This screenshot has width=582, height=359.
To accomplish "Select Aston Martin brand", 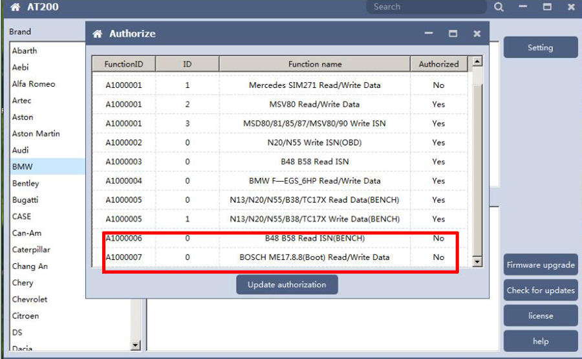I will click(36, 134).
